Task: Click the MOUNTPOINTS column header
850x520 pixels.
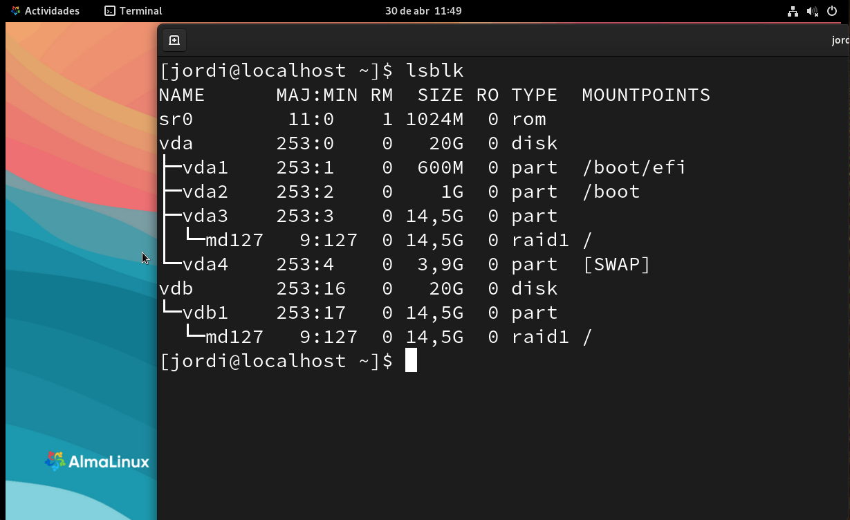Action: [x=646, y=95]
